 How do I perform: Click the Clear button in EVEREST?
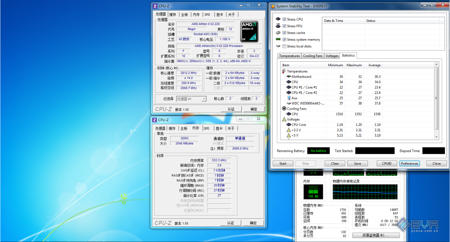click(335, 164)
